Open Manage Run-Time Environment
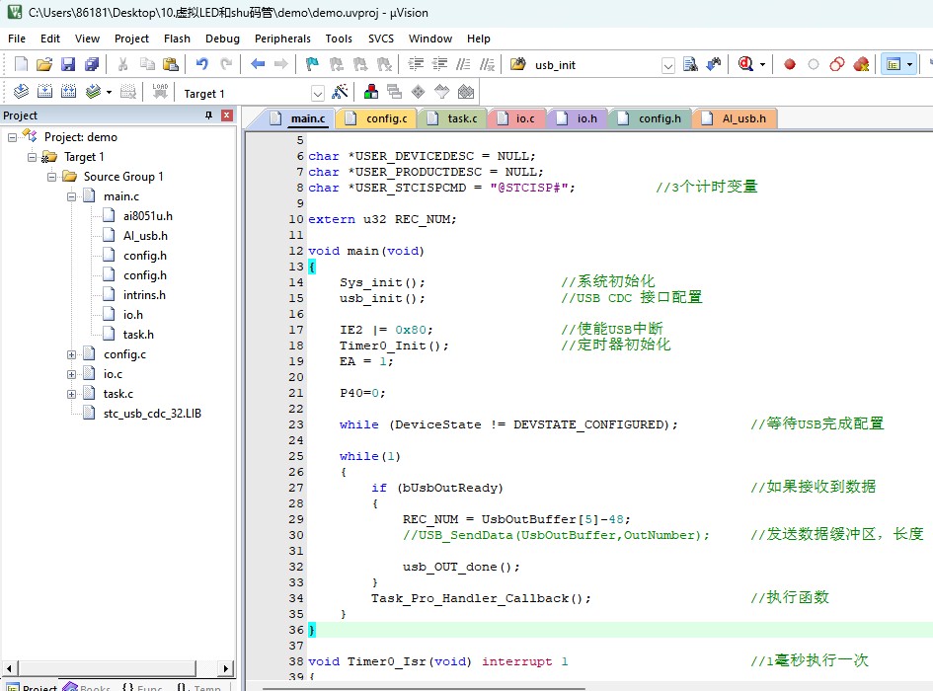The height and width of the screenshot is (691, 933). pyautogui.click(x=419, y=92)
